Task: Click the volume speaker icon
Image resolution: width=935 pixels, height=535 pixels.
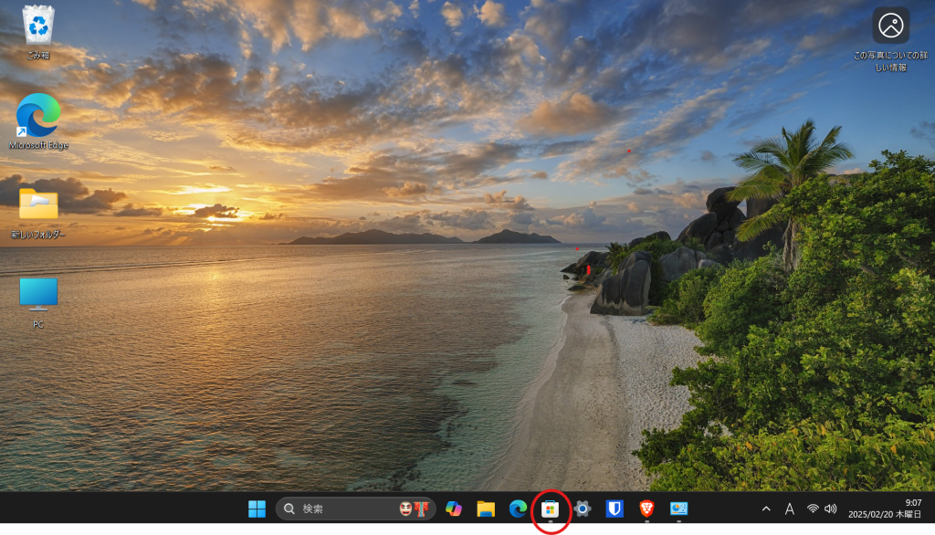Action: tap(830, 509)
